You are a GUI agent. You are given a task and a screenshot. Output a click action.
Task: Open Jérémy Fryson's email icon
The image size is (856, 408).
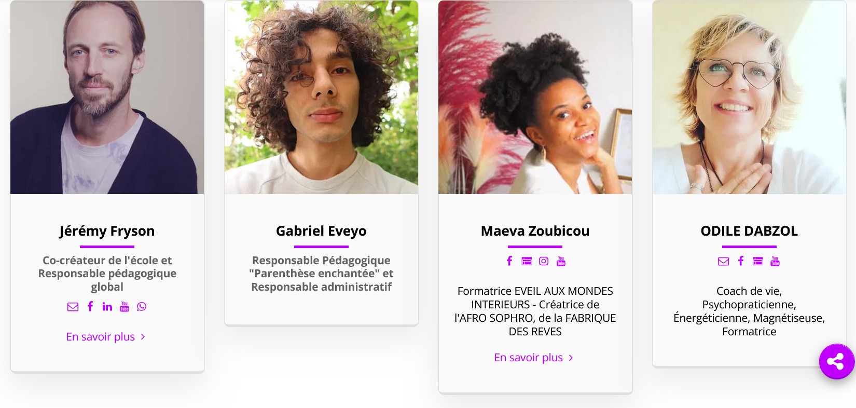73,307
